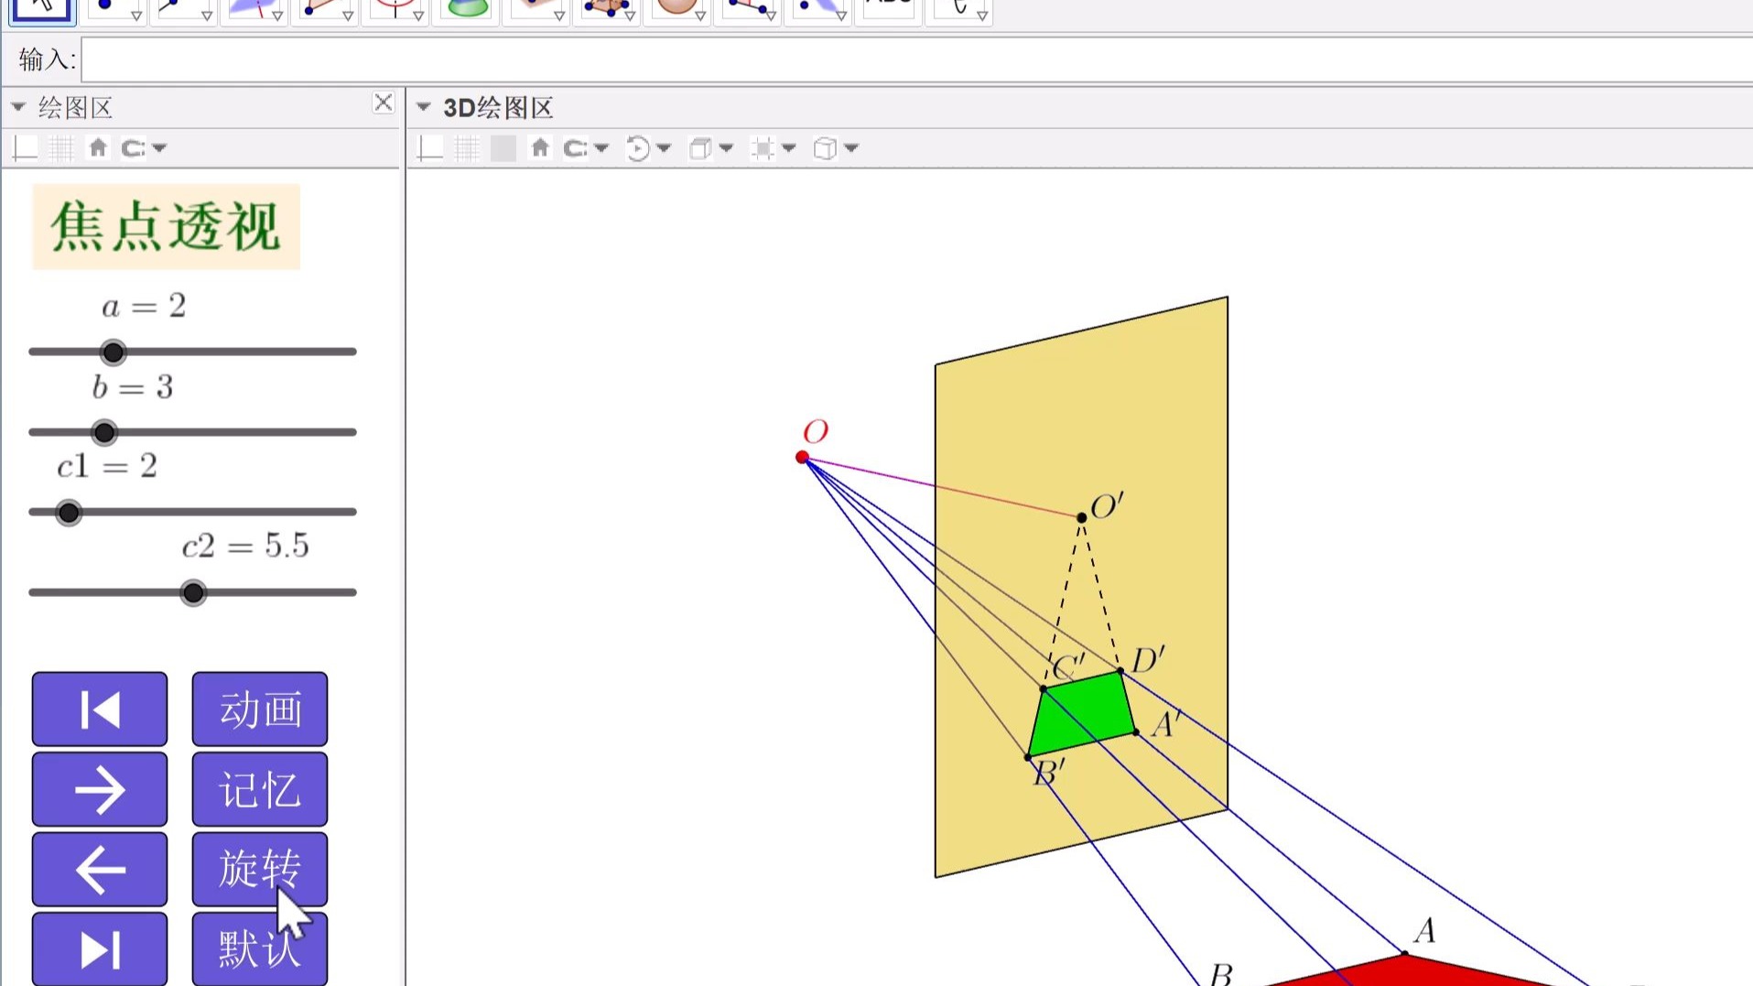Click the slider handle for b = 3
1753x986 pixels.
click(x=104, y=432)
